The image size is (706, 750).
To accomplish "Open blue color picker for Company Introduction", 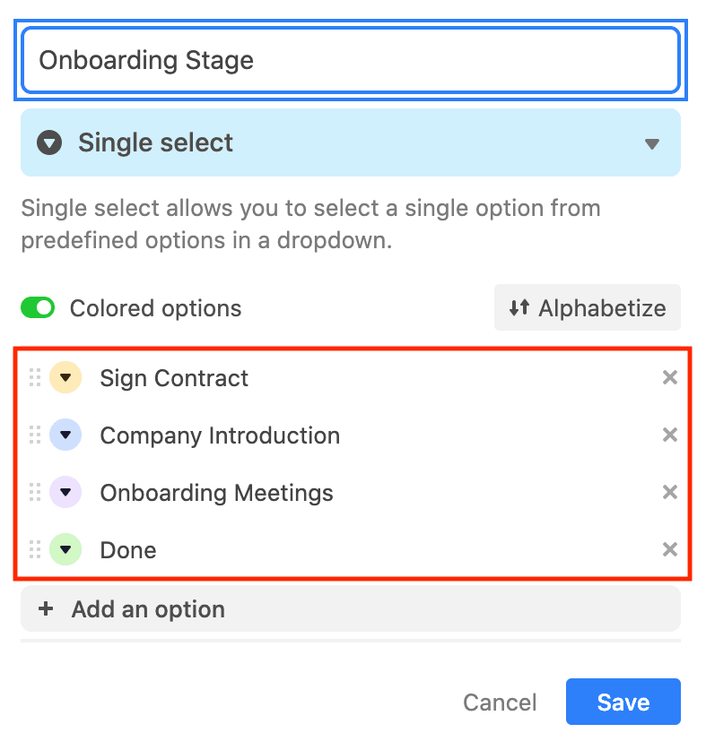I will (x=65, y=435).
